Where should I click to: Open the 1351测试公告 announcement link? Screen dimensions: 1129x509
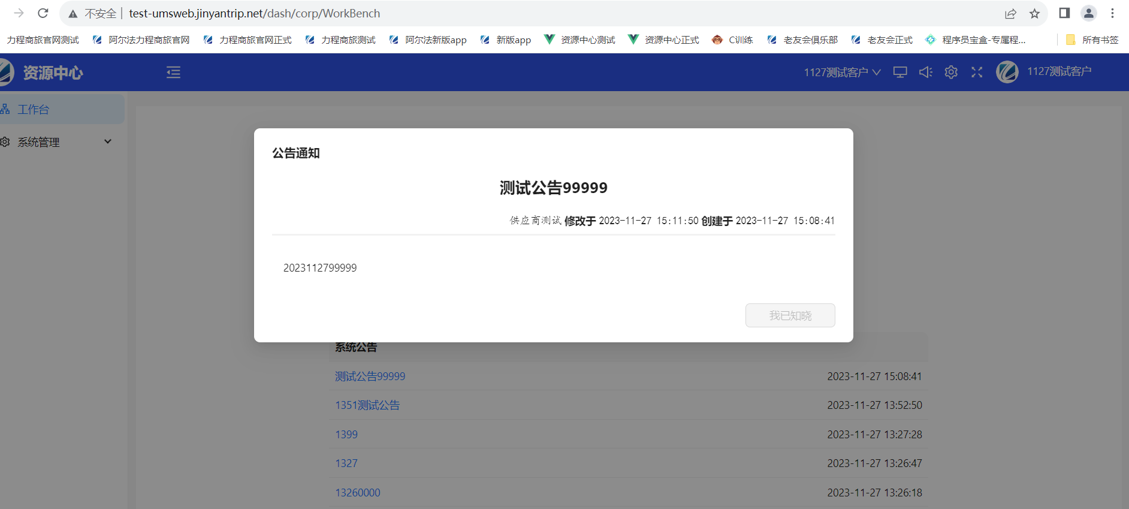point(367,405)
